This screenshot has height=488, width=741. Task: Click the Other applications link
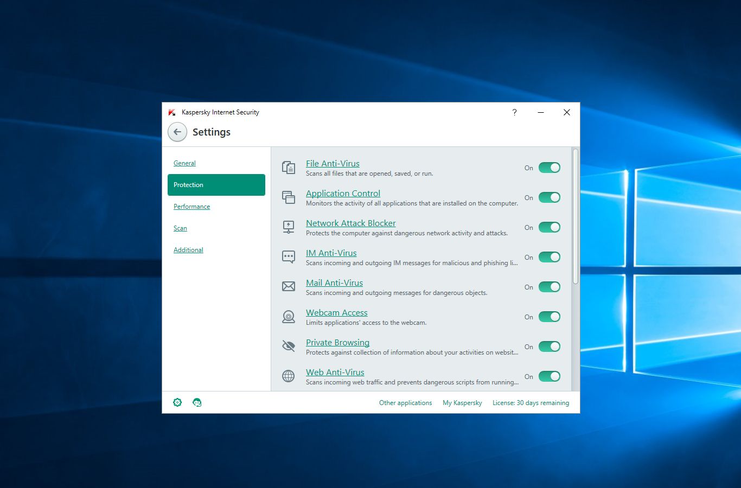click(x=406, y=403)
